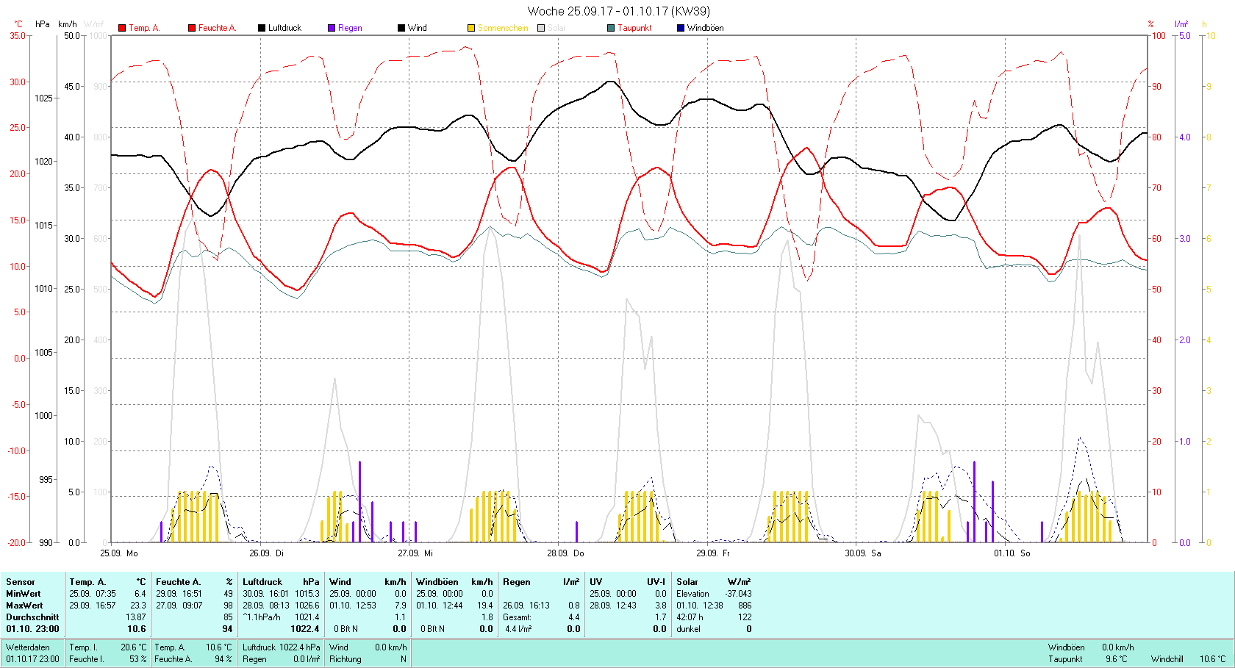Image resolution: width=1235 pixels, height=668 pixels.
Task: Click the min pressure value '1015.3'
Action: (x=307, y=594)
